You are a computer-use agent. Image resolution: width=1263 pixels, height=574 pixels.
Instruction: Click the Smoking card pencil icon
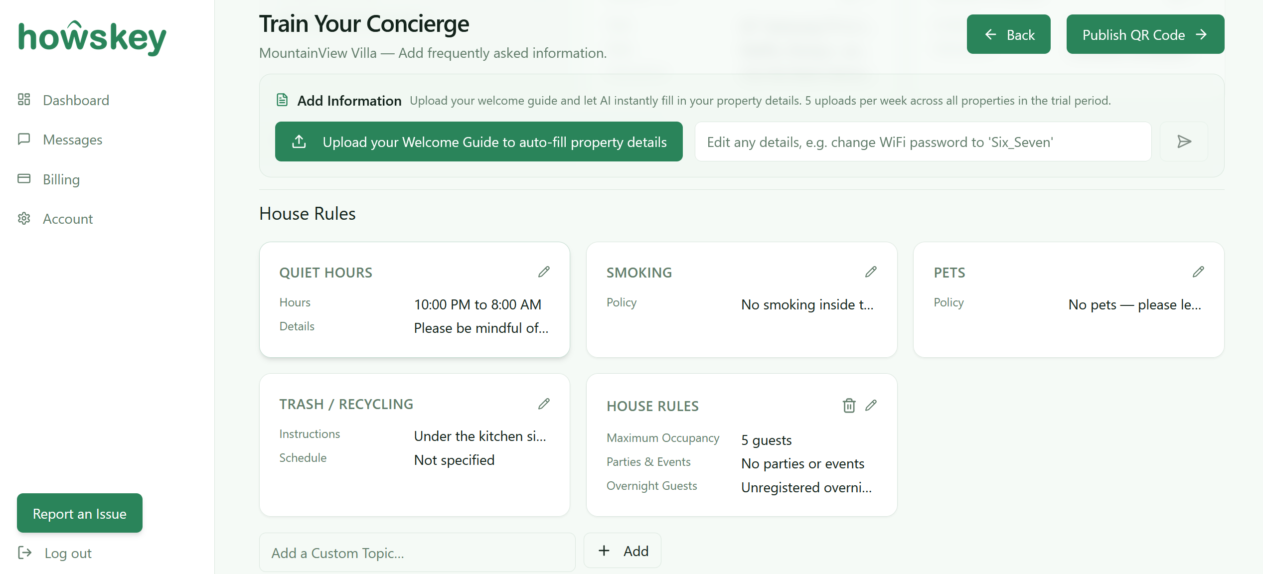click(x=871, y=272)
